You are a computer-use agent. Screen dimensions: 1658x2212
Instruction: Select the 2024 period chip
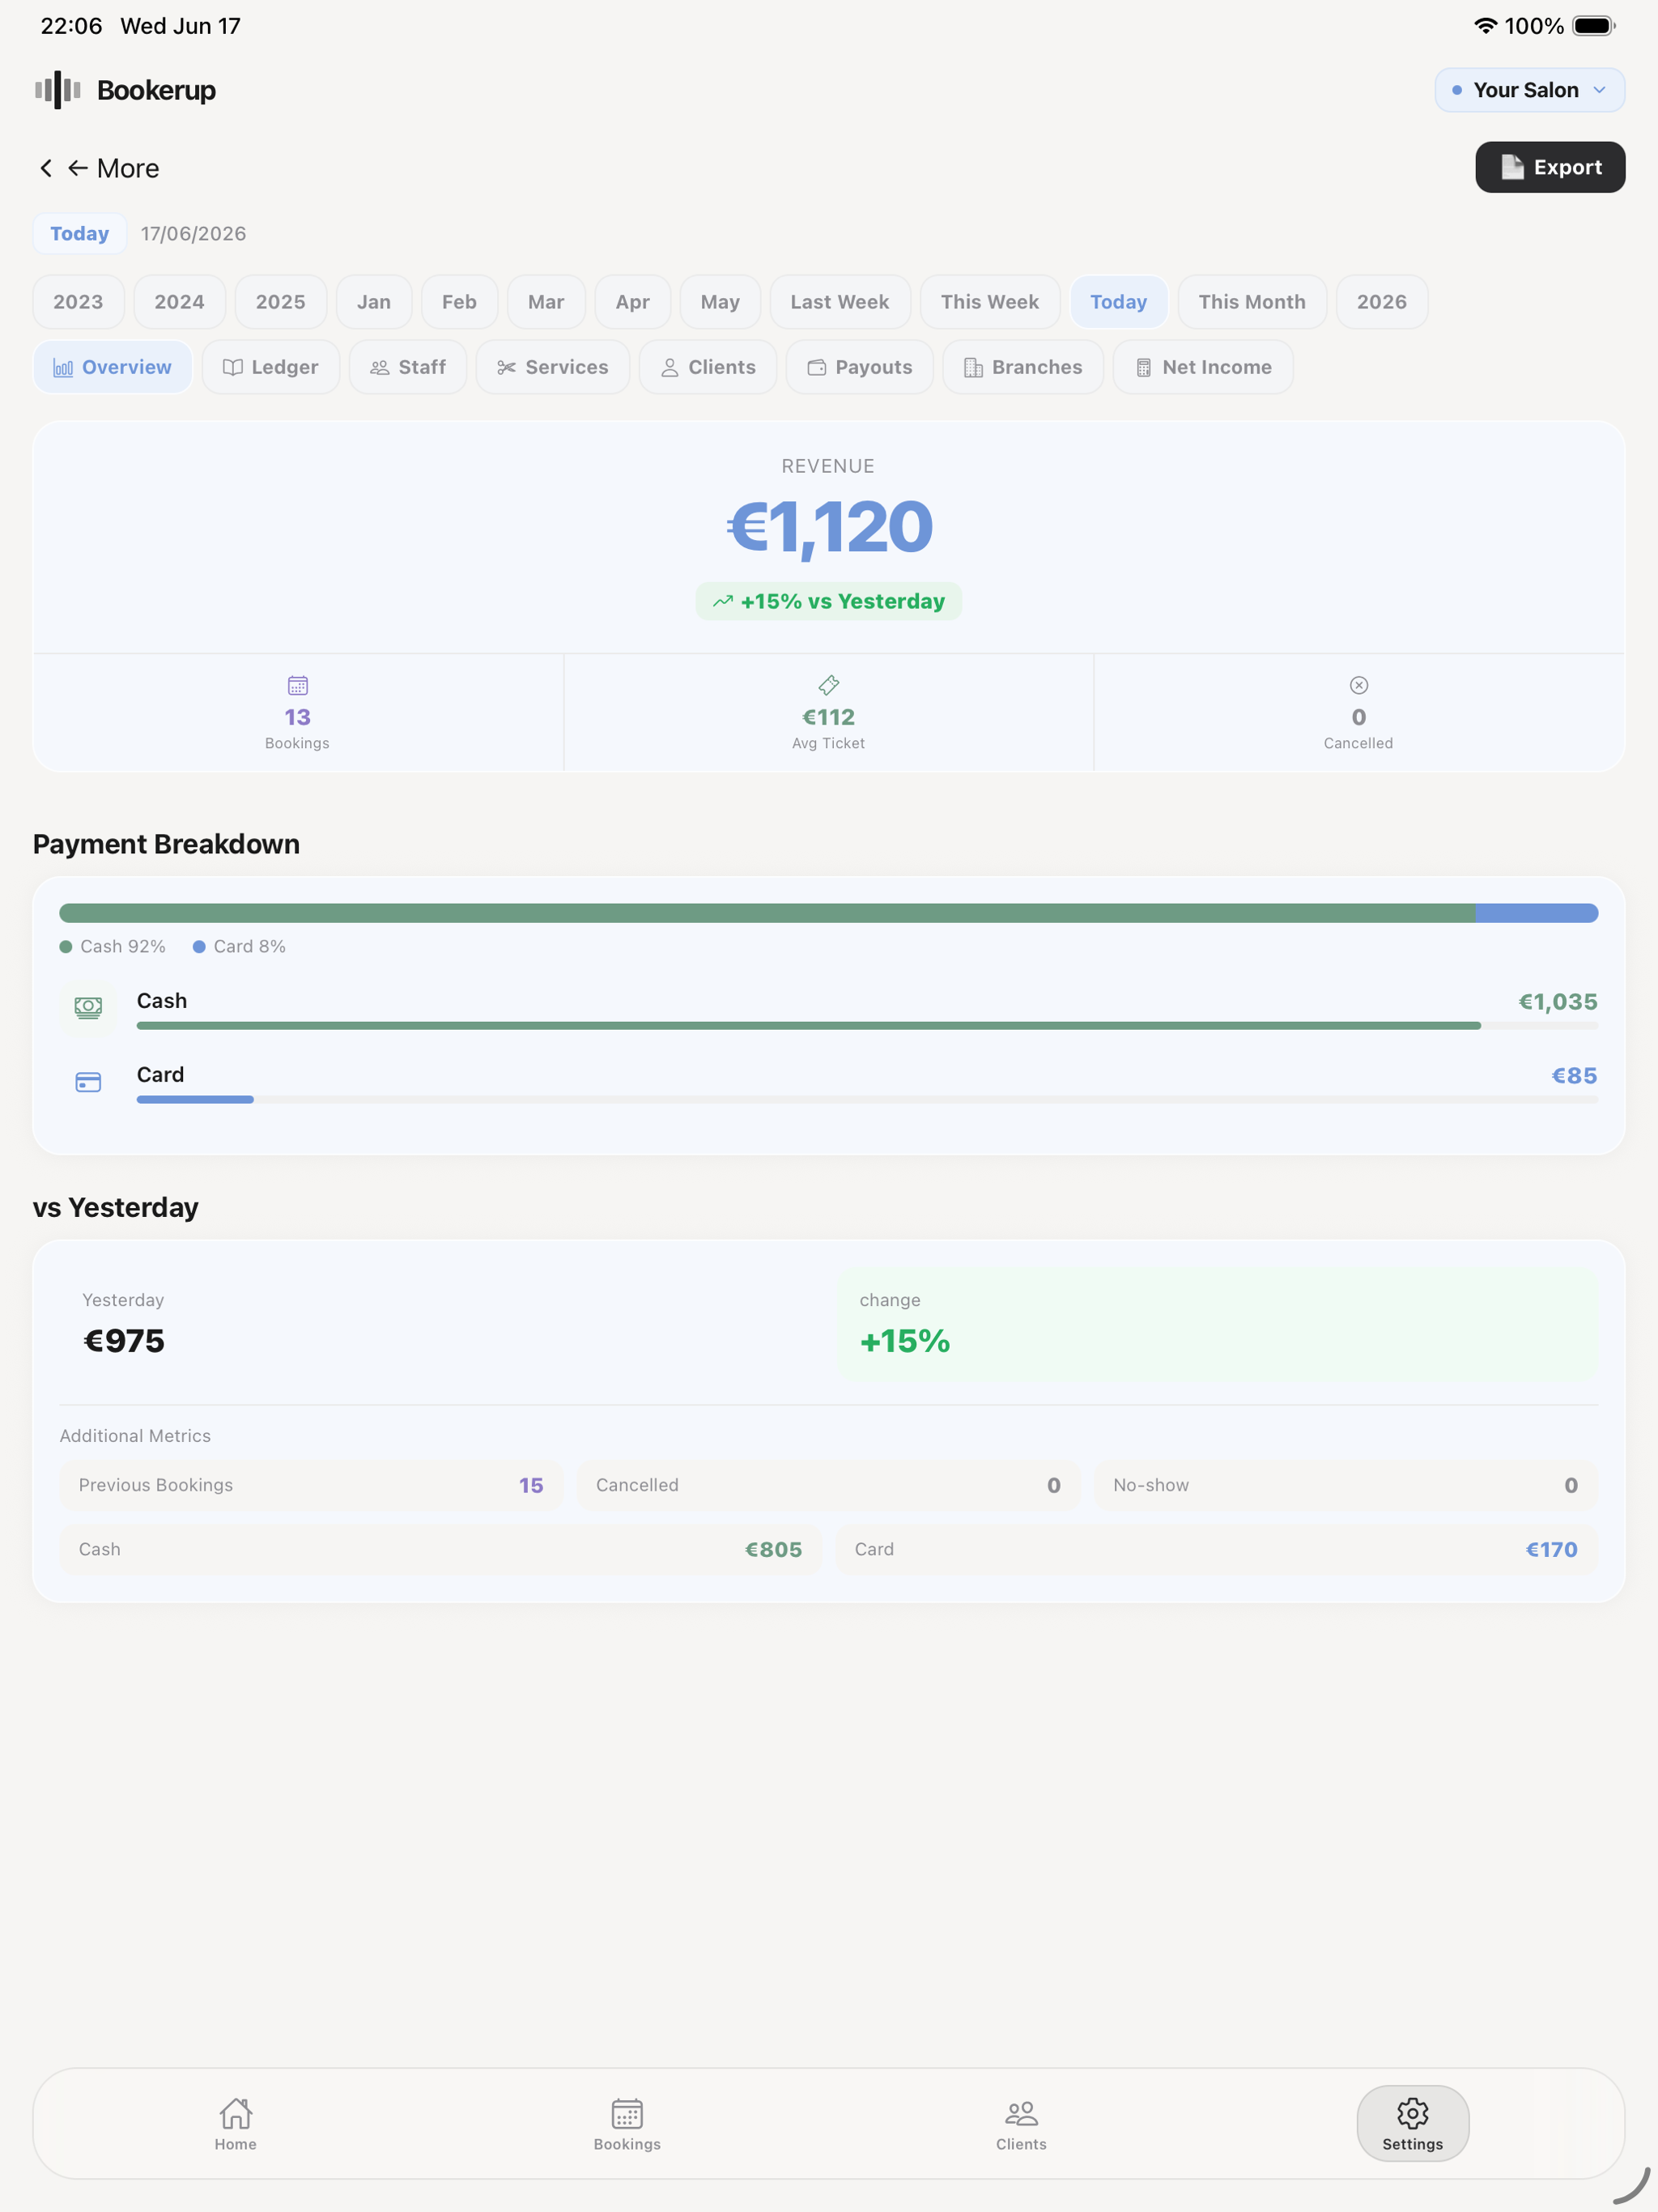(x=179, y=302)
